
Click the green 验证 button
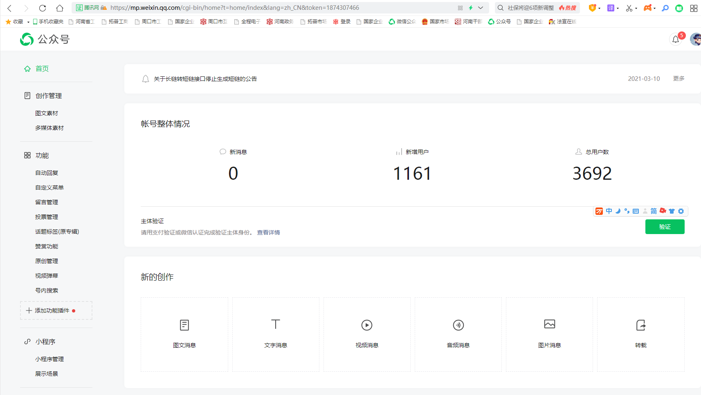pos(665,227)
